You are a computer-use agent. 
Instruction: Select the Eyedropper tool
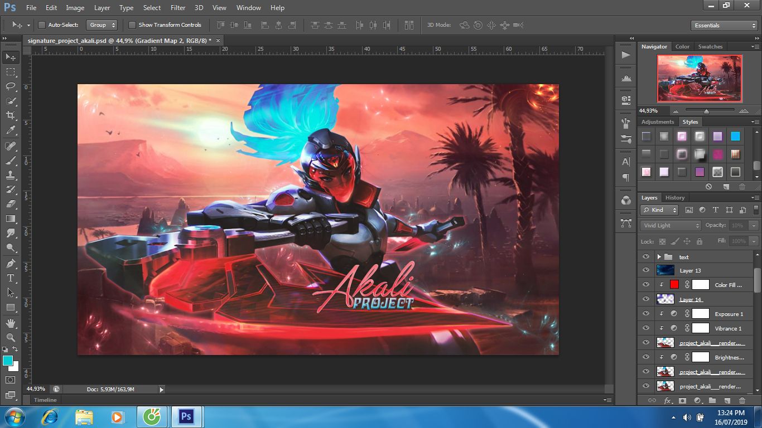[11, 130]
